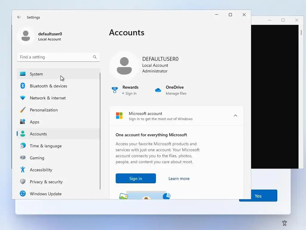The height and width of the screenshot is (230, 306).
Task: Close the Settings window
Action: 244,15
